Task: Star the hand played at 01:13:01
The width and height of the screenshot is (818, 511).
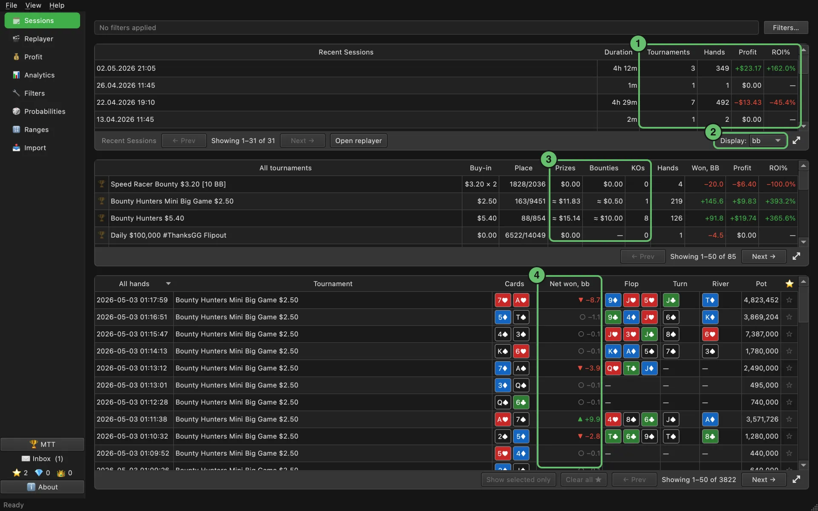Action: (789, 385)
